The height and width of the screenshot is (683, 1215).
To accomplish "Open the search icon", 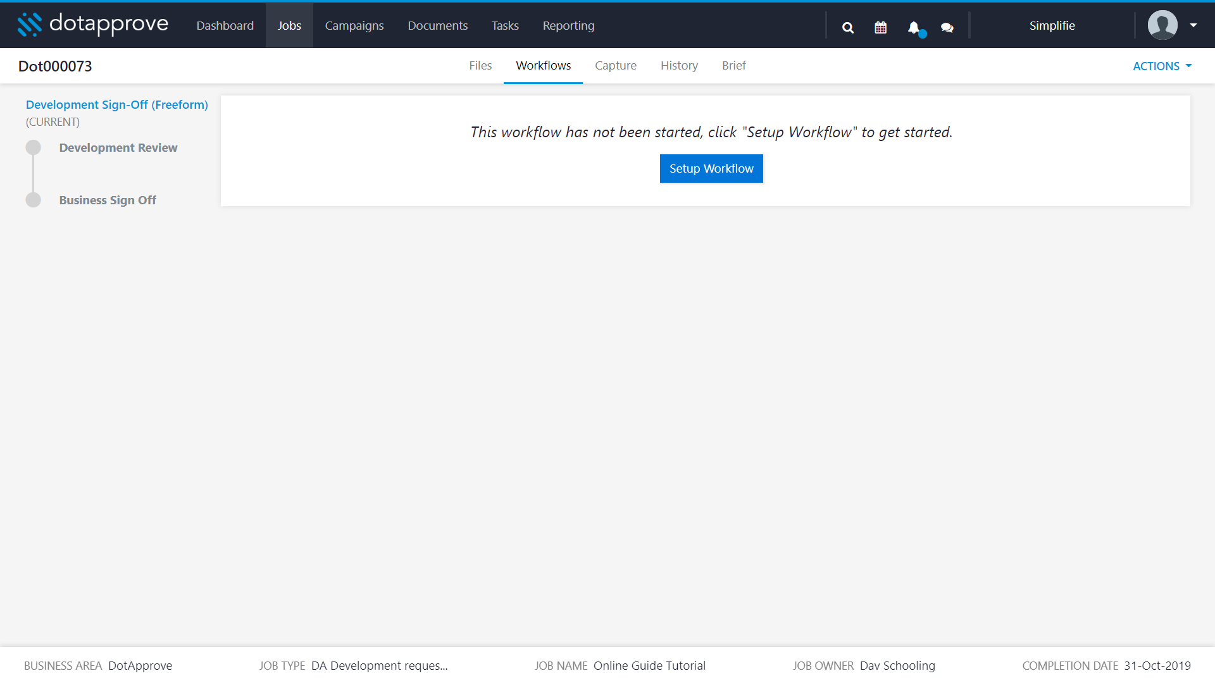I will click(848, 27).
